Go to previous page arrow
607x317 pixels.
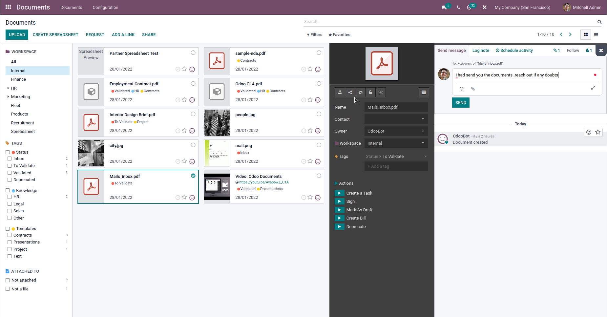561,34
